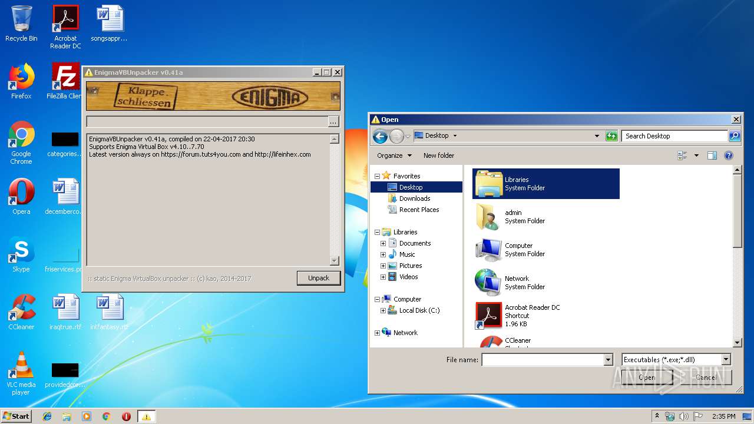Select the iraqtrue.rtf desktop file

65,312
